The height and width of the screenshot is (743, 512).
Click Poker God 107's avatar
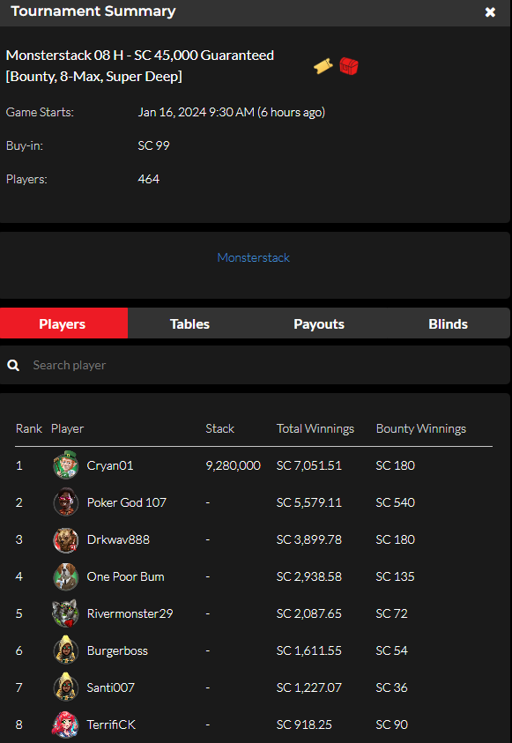pyautogui.click(x=65, y=502)
